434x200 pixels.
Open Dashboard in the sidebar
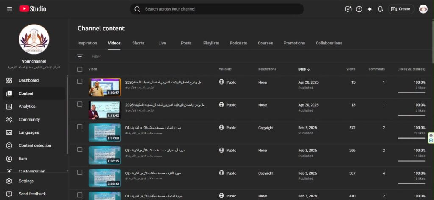pyautogui.click(x=34, y=80)
